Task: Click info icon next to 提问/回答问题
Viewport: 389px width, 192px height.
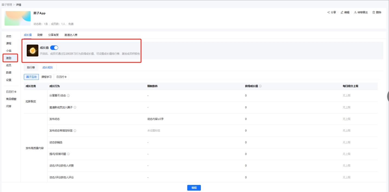Action: [68, 154]
